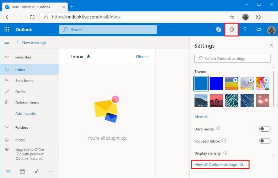The width and height of the screenshot is (278, 178).
Task: Show Focused Inbox info icon
Action: [224, 140]
